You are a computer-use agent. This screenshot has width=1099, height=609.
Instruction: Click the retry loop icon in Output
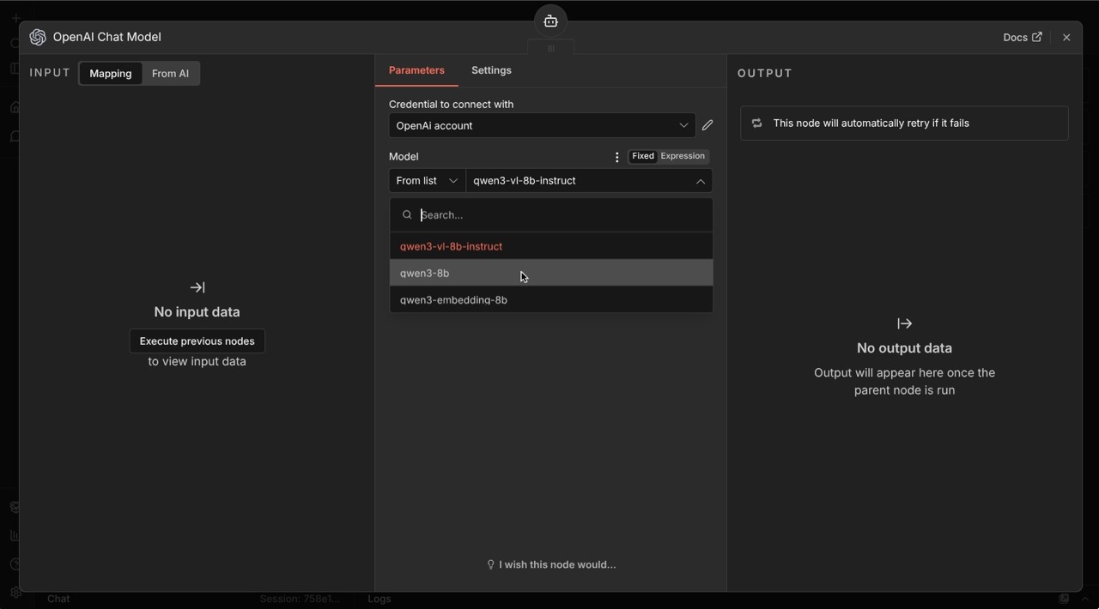pos(756,124)
